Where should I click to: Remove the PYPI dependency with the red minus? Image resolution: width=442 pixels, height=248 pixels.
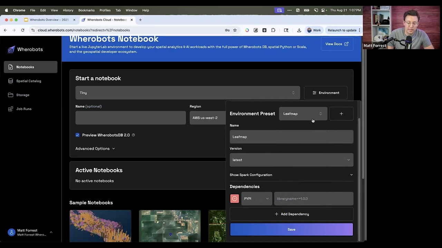click(x=234, y=199)
